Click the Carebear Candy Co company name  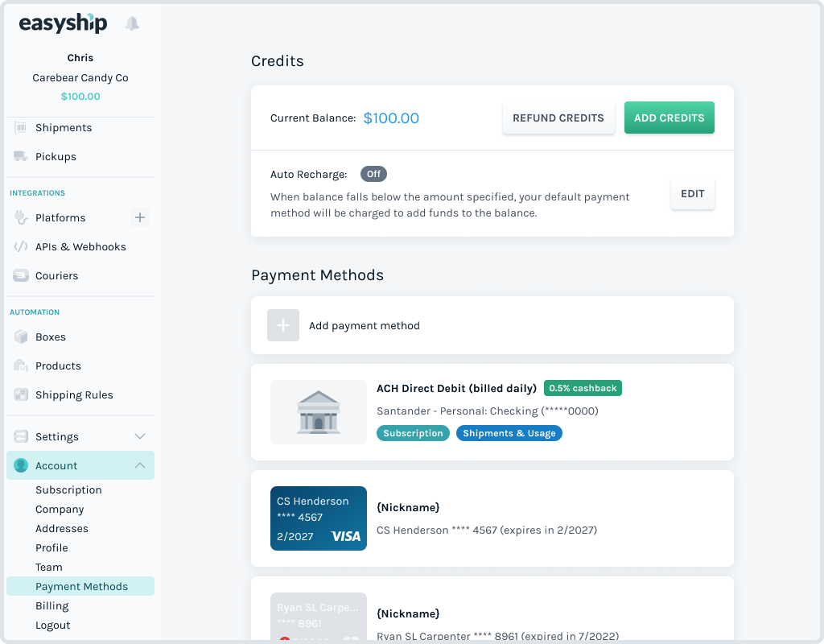80,78
